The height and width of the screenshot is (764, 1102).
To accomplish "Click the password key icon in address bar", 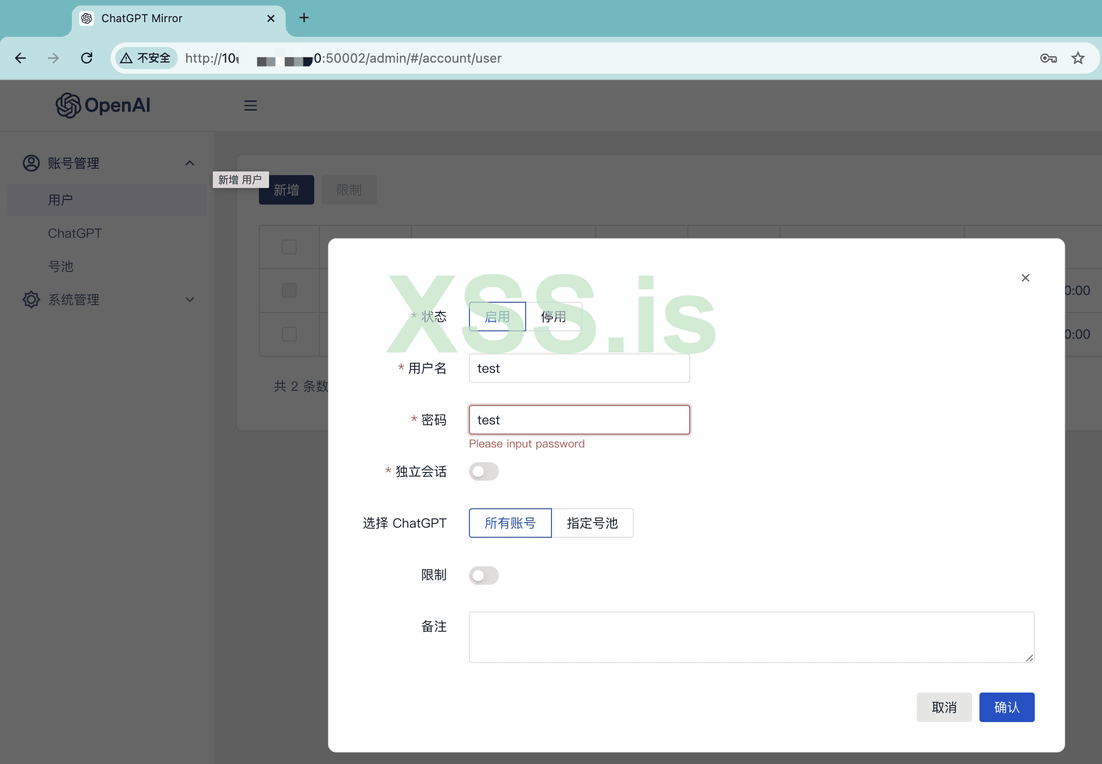I will coord(1048,59).
